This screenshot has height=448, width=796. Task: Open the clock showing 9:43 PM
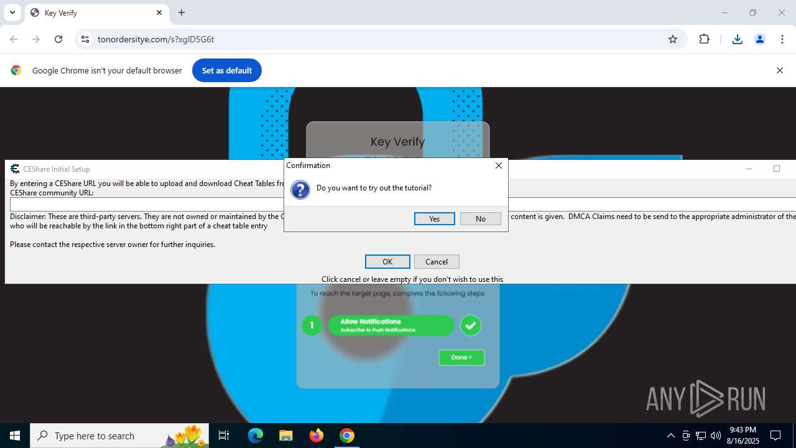point(744,436)
